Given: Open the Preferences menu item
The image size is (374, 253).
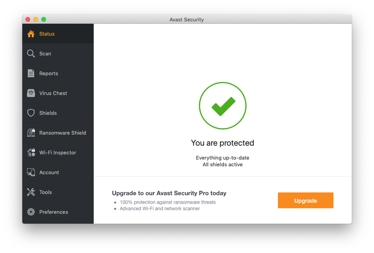Looking at the screenshot, I should pos(54,212).
